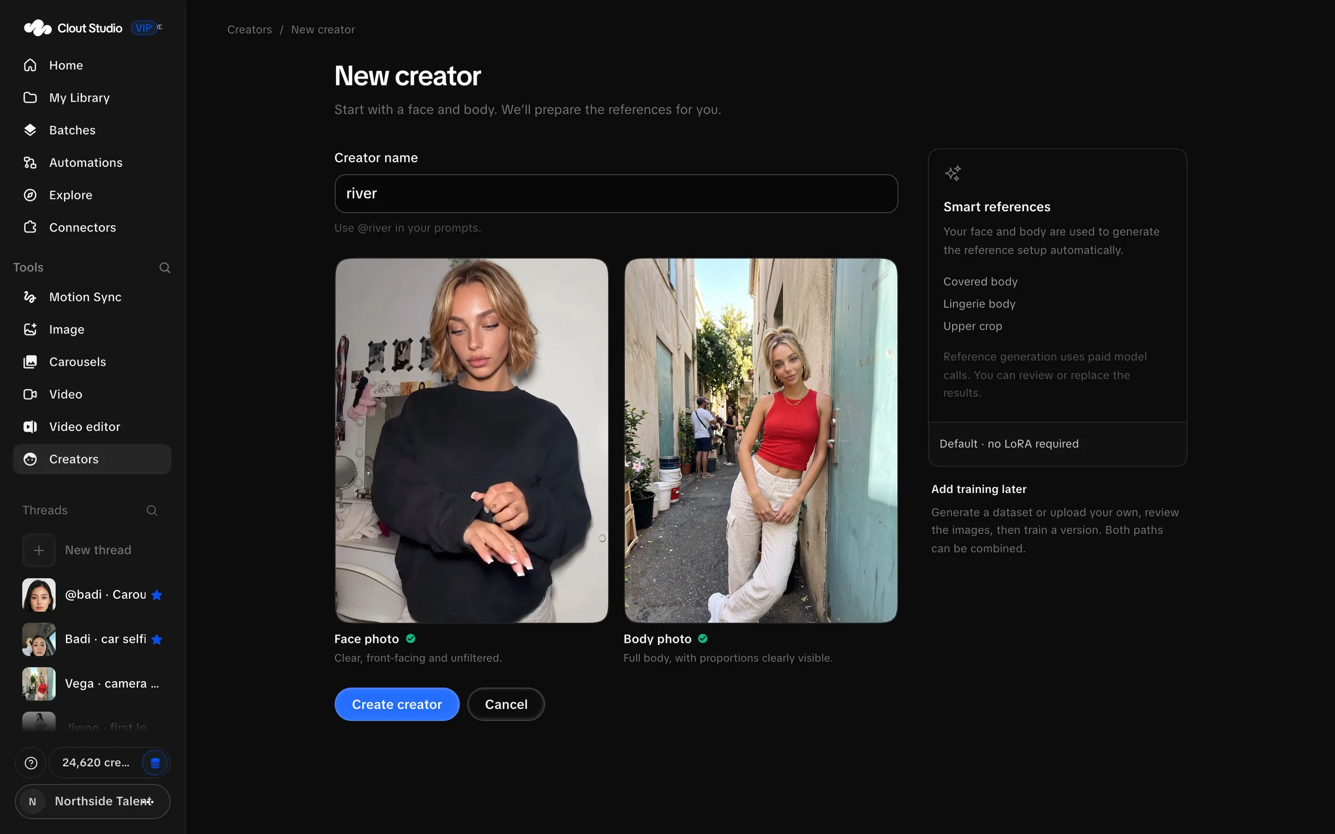Open the Vega camera thread
This screenshot has width=1335, height=834.
(92, 684)
